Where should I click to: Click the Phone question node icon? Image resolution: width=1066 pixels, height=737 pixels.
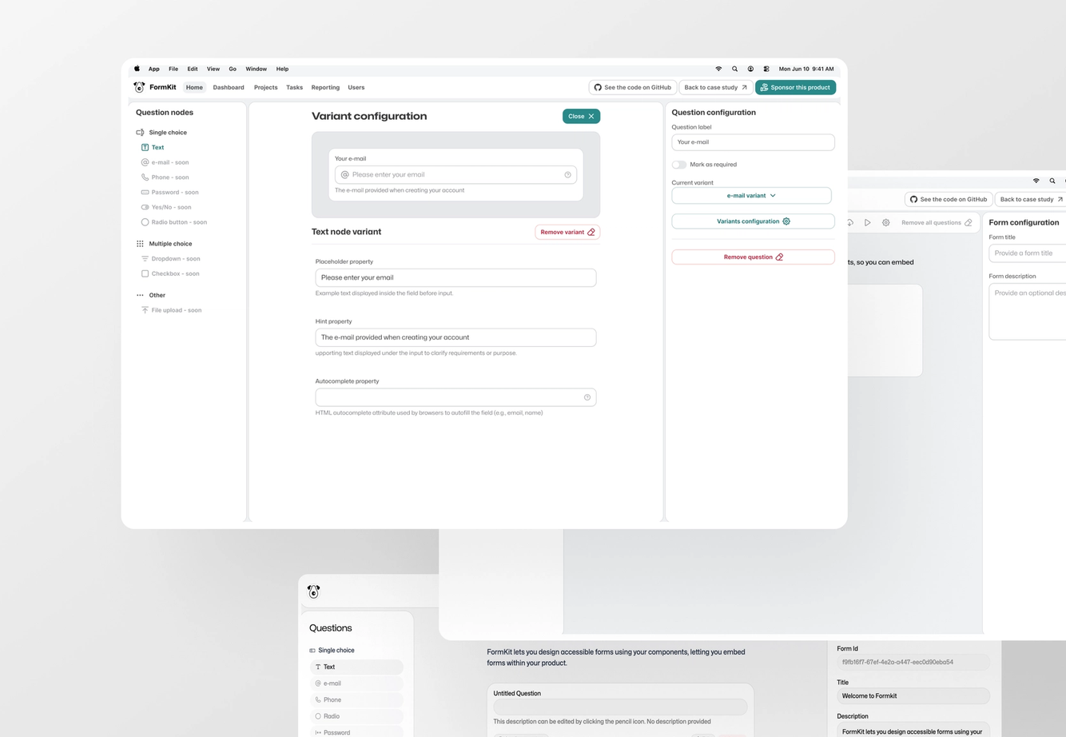click(x=145, y=177)
